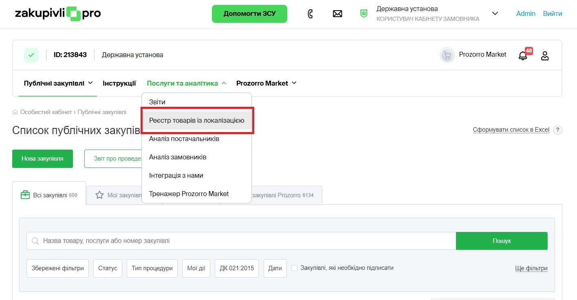This screenshot has width=577, height=300.
Task: Open the Статус filter dropdown
Action: tap(108, 268)
